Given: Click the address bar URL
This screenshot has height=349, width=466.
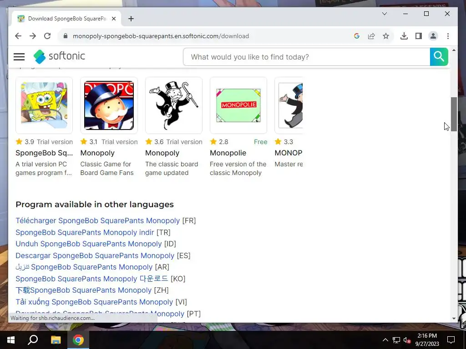Looking at the screenshot, I should click(x=161, y=36).
